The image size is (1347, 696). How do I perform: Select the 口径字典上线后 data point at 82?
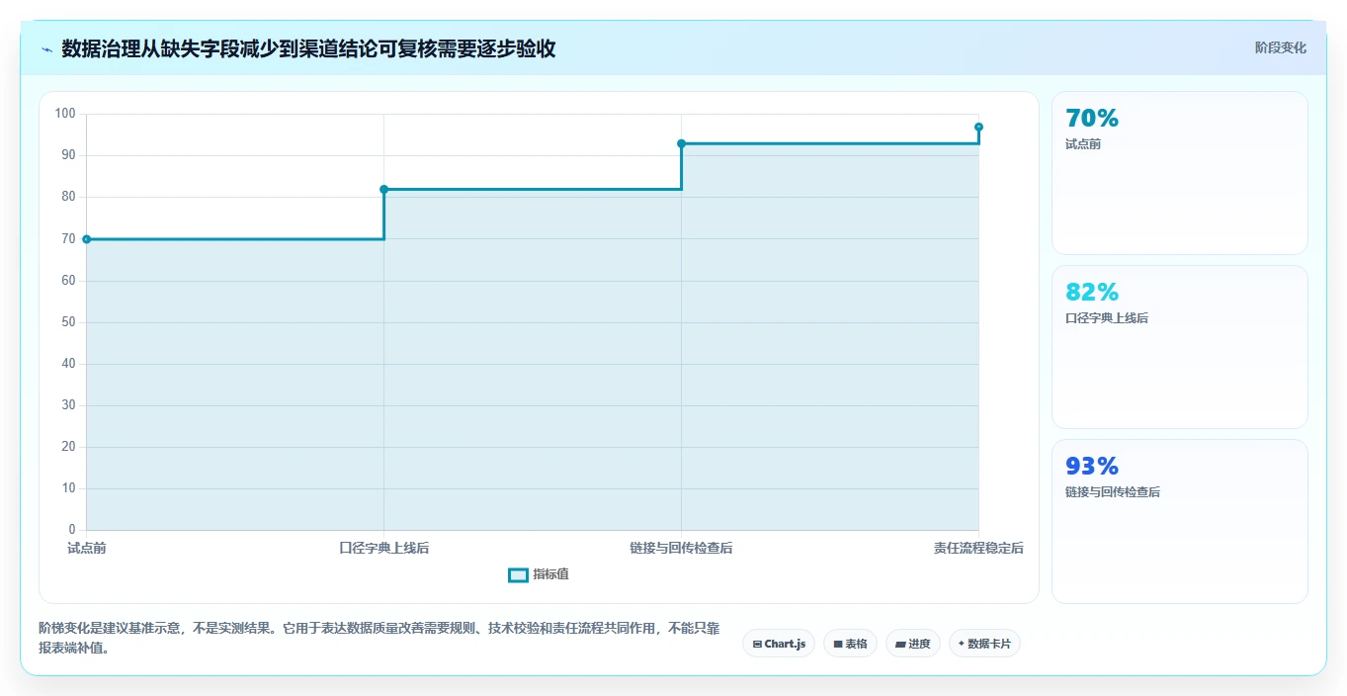(384, 189)
